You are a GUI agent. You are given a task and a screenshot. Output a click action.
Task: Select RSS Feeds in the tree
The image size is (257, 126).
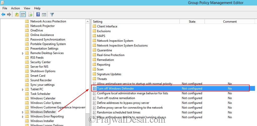pyautogui.click(x=37, y=58)
